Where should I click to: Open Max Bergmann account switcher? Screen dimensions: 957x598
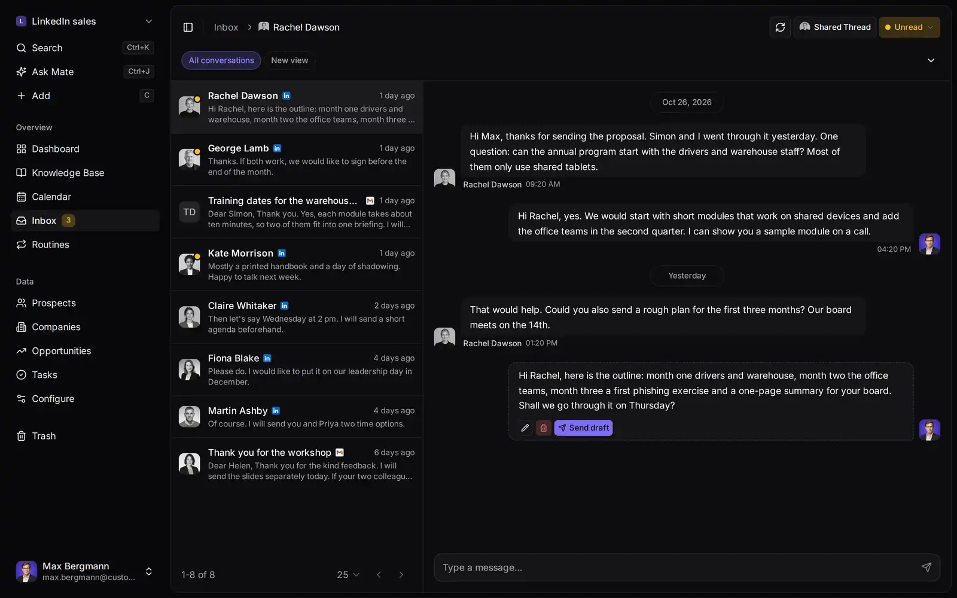(x=85, y=572)
